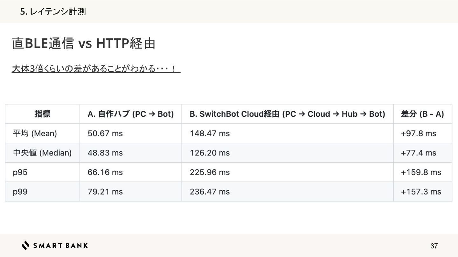Click the section header "5. レイテンシ計測"

click(53, 12)
